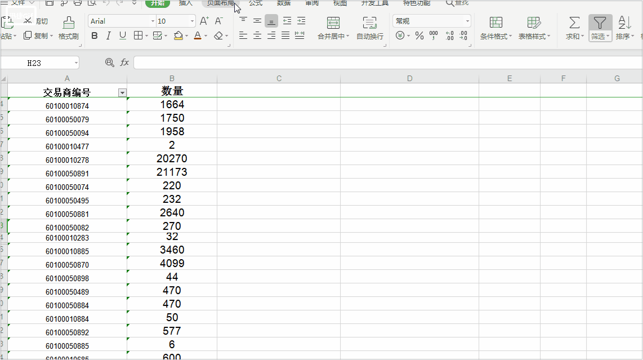Toggle bold formatting

(x=95, y=35)
